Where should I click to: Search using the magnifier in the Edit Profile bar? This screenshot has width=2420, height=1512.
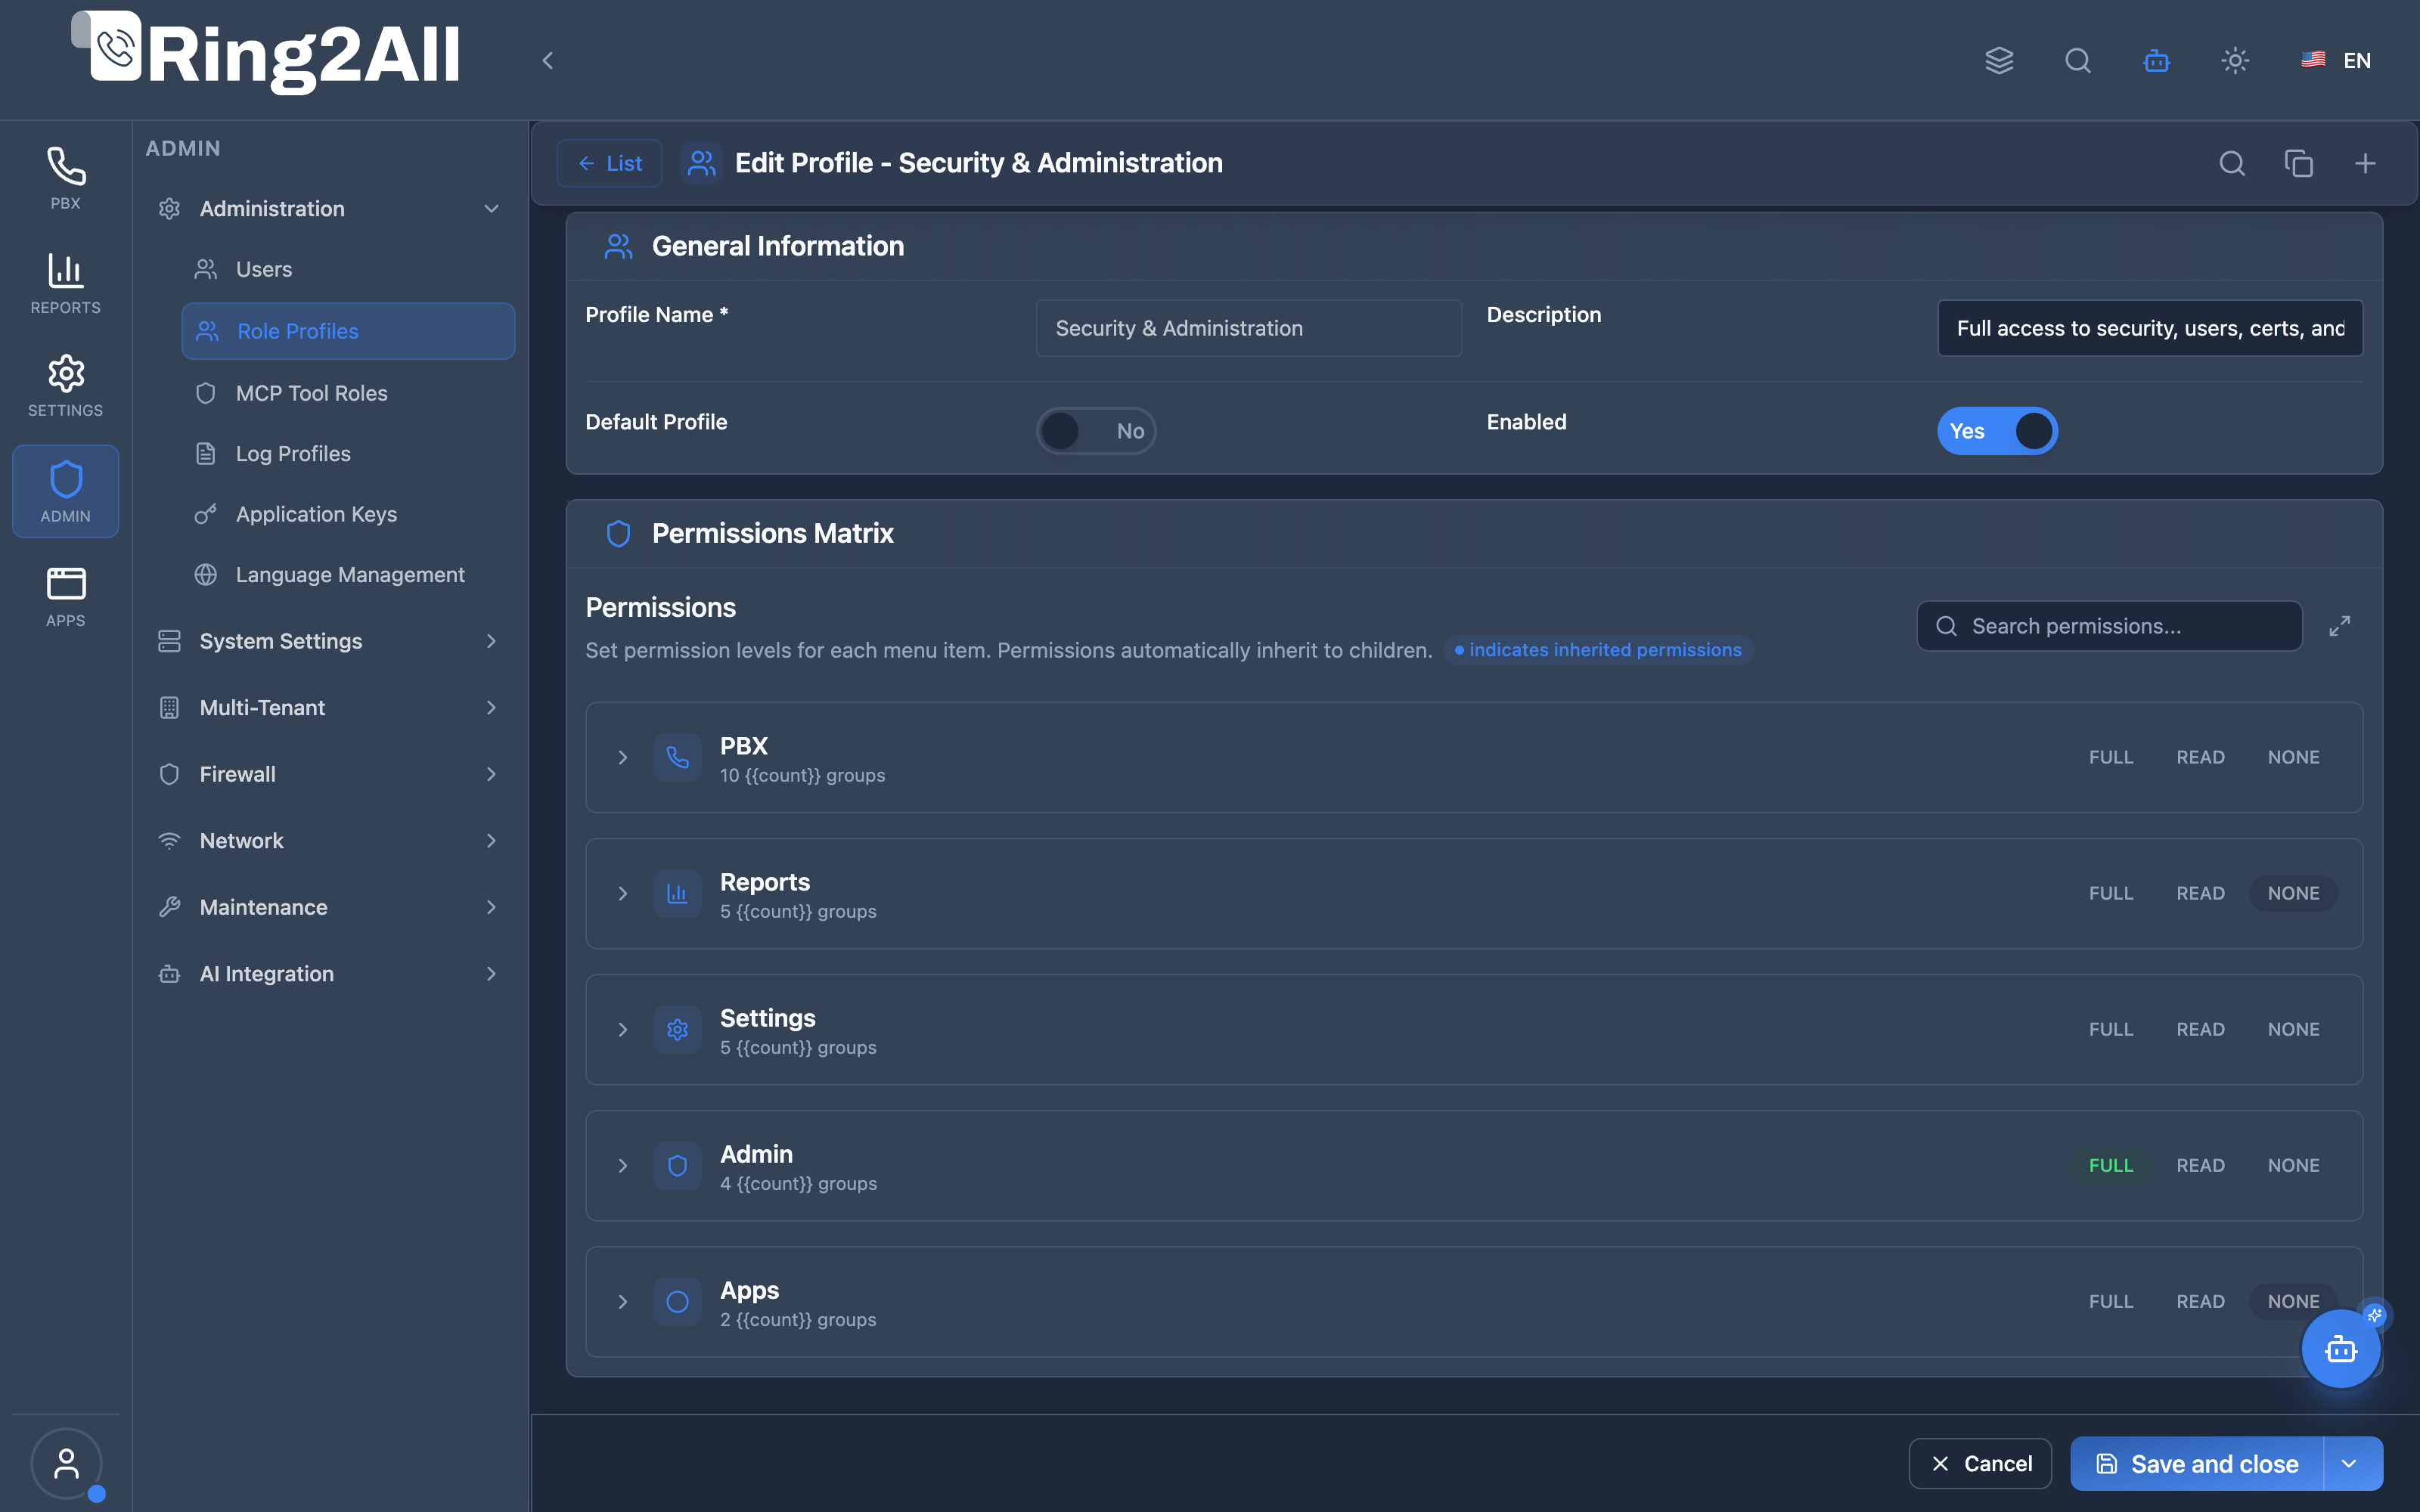2232,163
